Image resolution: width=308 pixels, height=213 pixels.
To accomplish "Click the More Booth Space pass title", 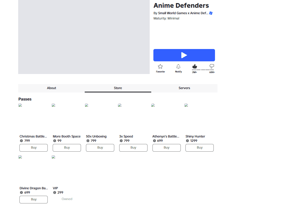I will pyautogui.click(x=67, y=136).
